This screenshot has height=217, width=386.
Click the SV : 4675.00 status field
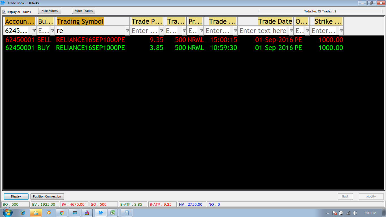point(75,204)
